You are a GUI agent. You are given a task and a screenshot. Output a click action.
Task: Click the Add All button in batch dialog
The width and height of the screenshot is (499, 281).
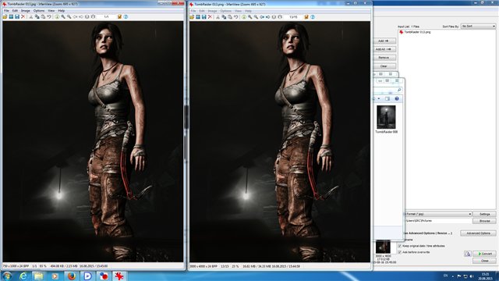(384, 49)
